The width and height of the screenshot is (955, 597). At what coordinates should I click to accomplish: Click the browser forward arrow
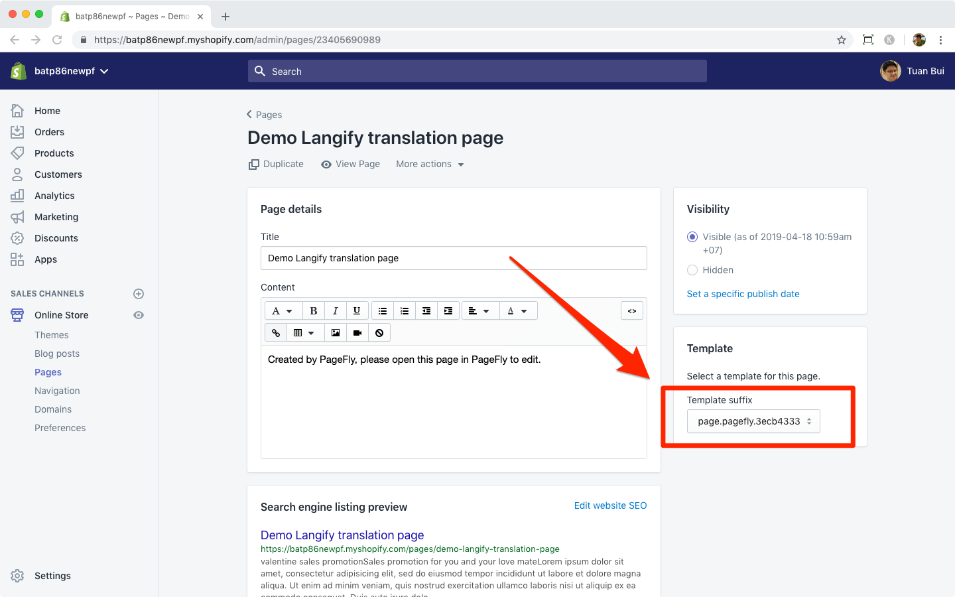tap(36, 40)
